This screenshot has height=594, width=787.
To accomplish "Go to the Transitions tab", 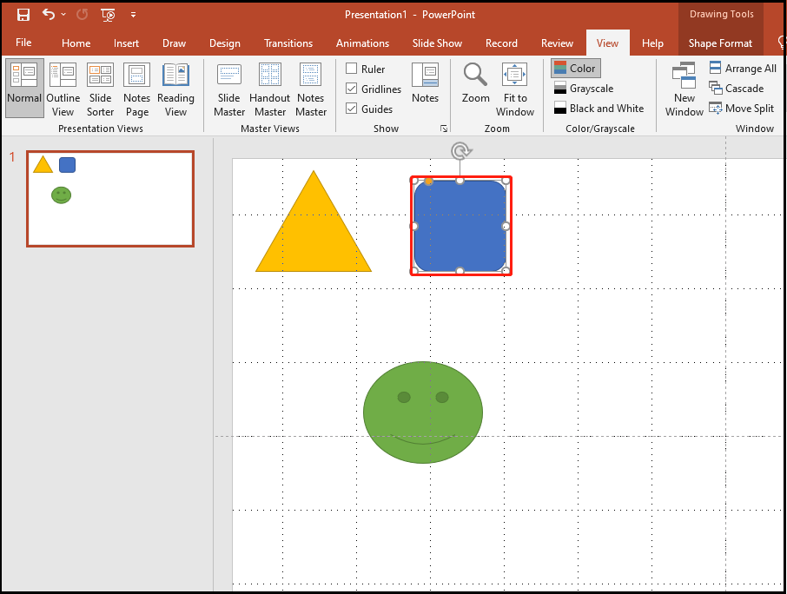I will (x=288, y=43).
